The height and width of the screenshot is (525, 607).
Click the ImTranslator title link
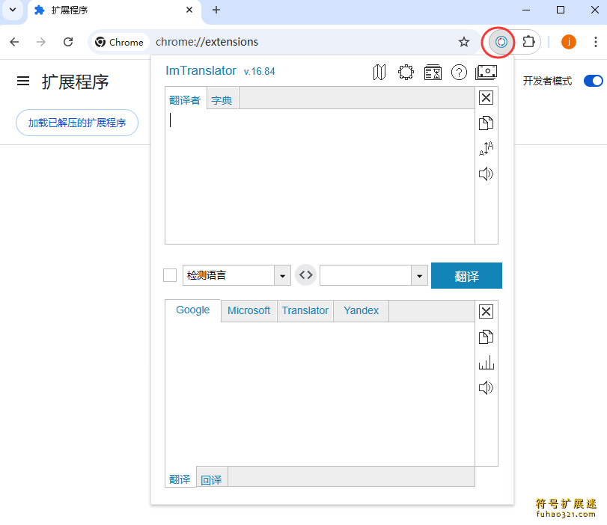201,71
